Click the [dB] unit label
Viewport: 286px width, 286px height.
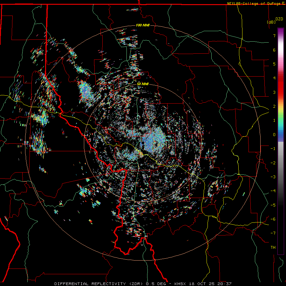[271, 22]
